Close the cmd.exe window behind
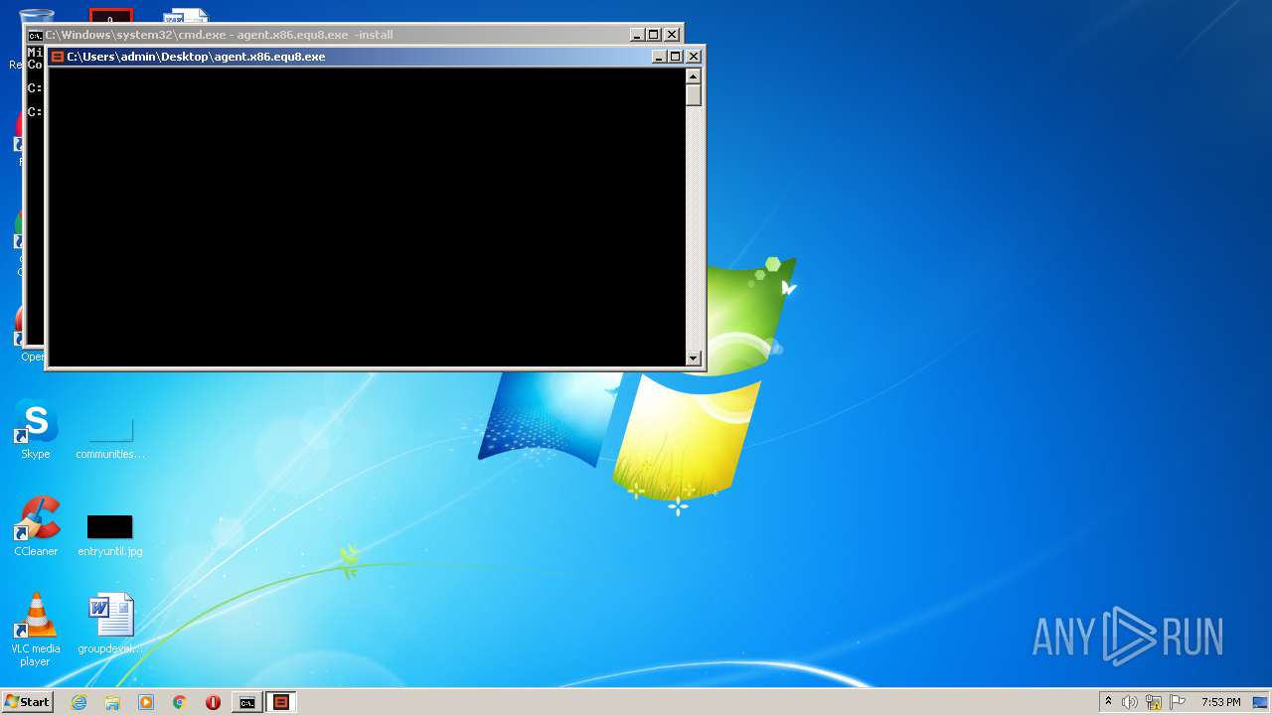The width and height of the screenshot is (1272, 715). [672, 35]
